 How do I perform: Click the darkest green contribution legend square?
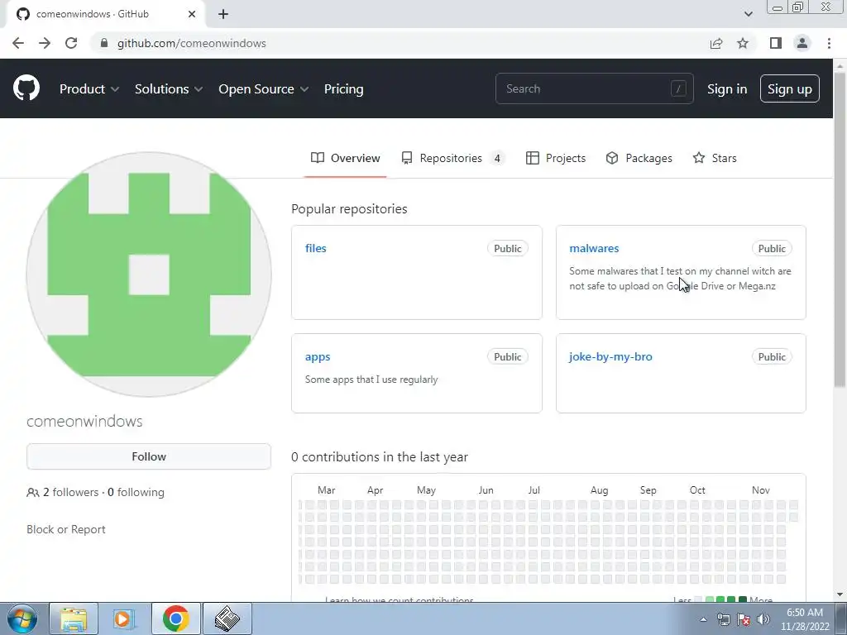[x=743, y=599]
